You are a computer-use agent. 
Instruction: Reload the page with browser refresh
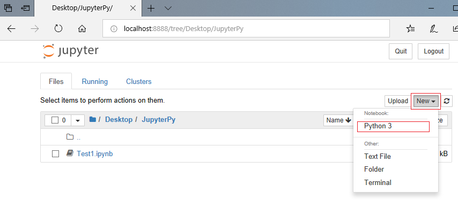(58, 28)
